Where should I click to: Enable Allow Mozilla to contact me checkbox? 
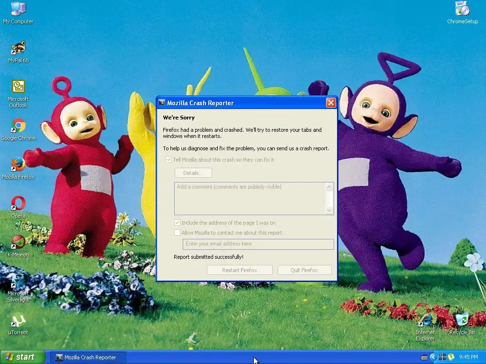178,232
